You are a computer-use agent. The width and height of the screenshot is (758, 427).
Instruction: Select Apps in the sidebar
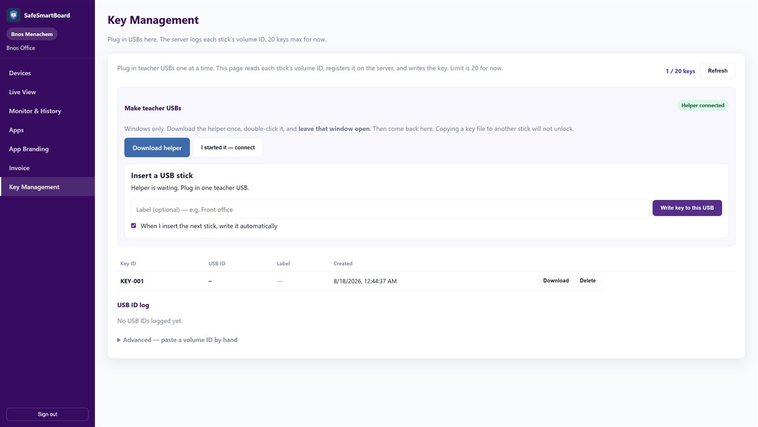(x=47, y=130)
